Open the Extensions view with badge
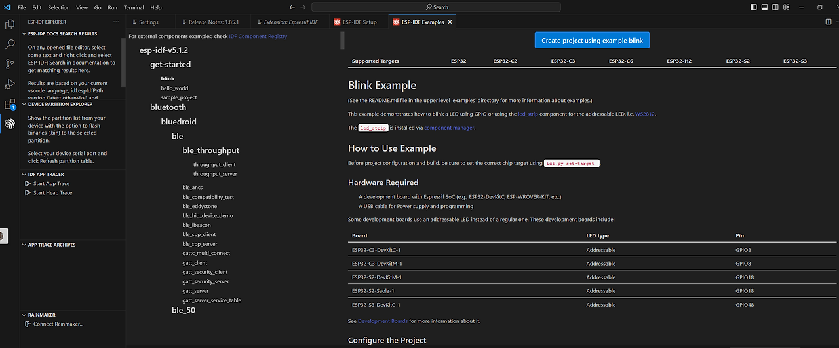This screenshot has height=348, width=839. (x=10, y=103)
